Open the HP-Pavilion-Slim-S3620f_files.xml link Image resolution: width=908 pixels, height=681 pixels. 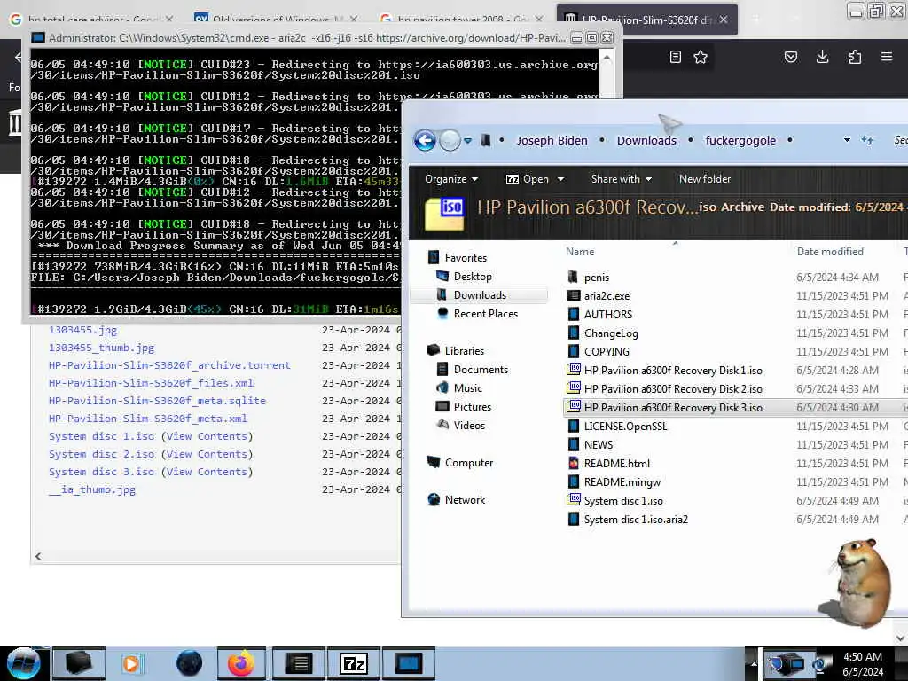(151, 383)
